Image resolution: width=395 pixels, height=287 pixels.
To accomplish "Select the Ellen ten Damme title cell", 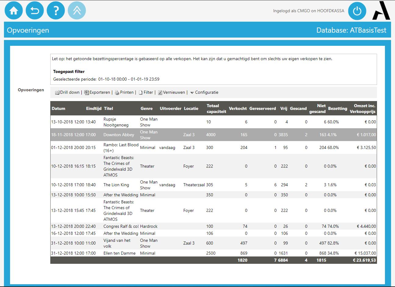I will click(x=119, y=253).
